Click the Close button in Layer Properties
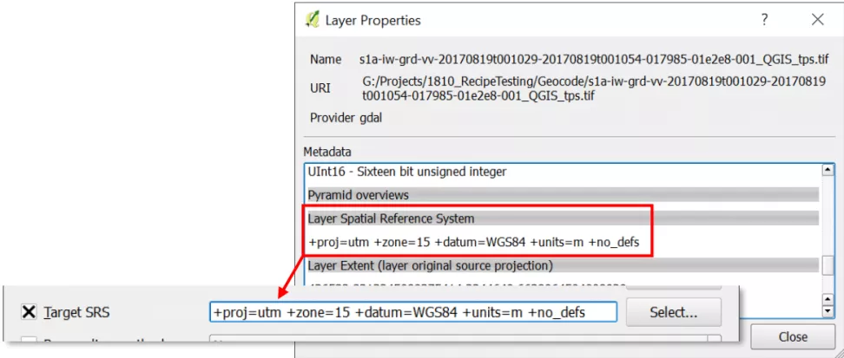This screenshot has width=844, height=358. [x=793, y=337]
